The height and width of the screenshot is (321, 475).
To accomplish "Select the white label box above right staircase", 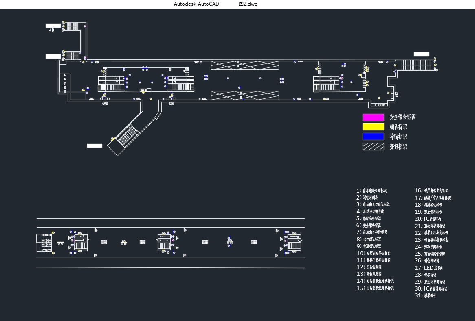I will click(422, 54).
